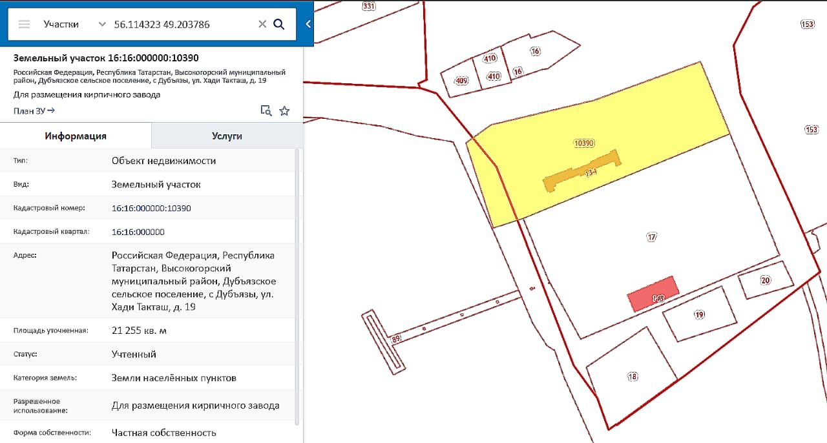Switch to the Услуги tab
The image size is (827, 443).
[x=227, y=136]
